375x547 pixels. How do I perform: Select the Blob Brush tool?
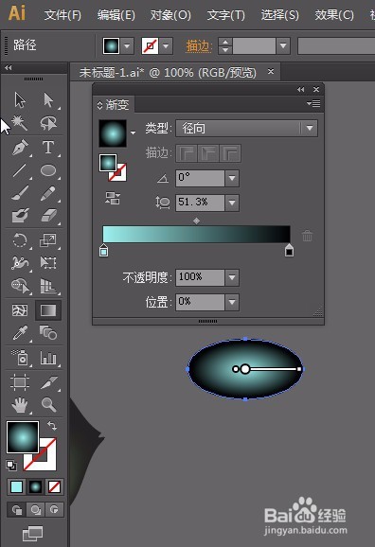point(20,215)
